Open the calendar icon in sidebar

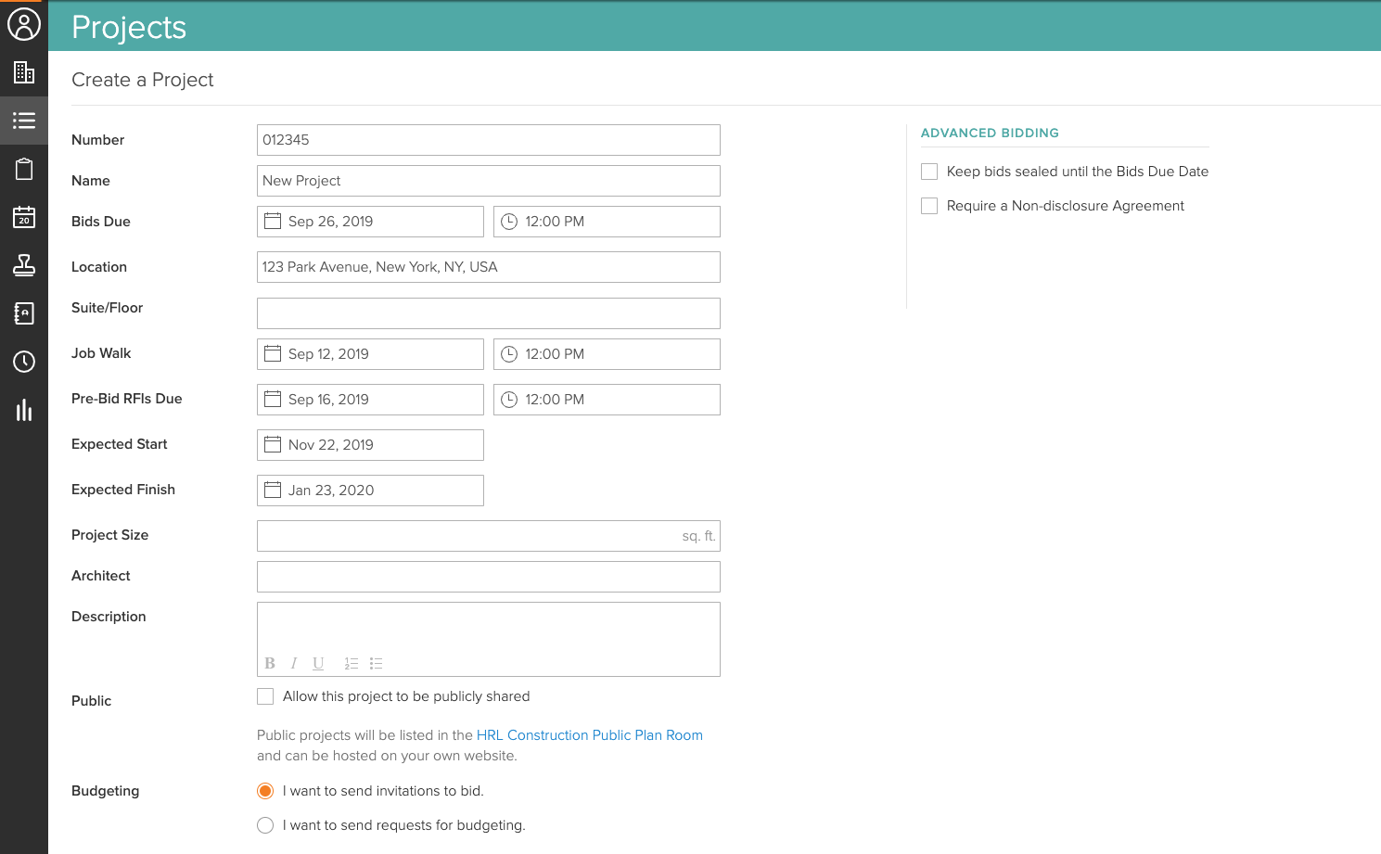pos(24,217)
